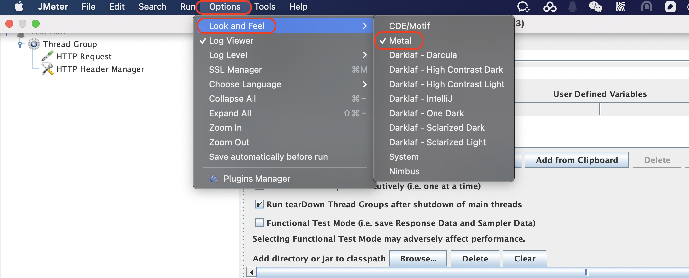Click Delete button beside Add from Clipboard

click(657, 160)
